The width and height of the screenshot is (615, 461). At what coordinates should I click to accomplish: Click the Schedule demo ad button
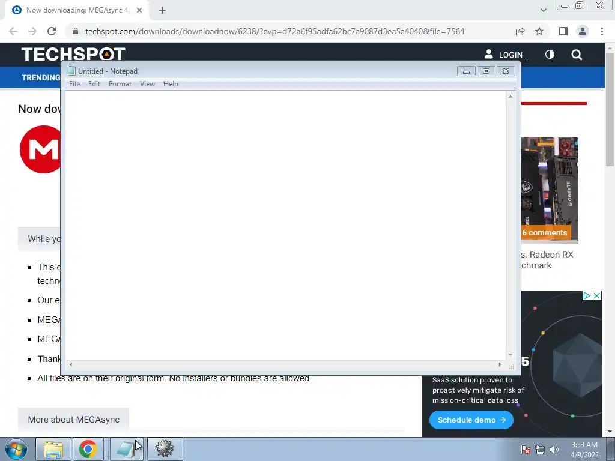coord(471,420)
